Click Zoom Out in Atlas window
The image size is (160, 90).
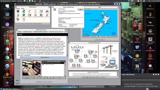pos(103,36)
